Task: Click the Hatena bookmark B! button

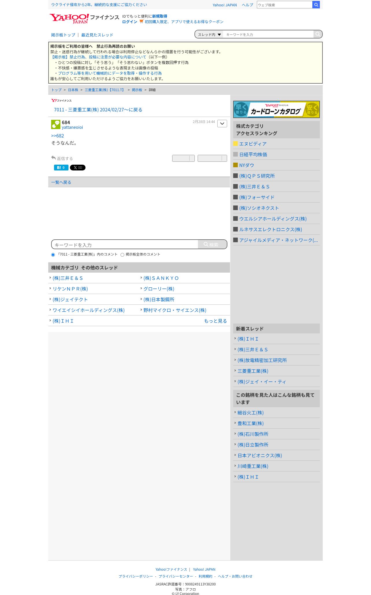Action: pos(61,168)
